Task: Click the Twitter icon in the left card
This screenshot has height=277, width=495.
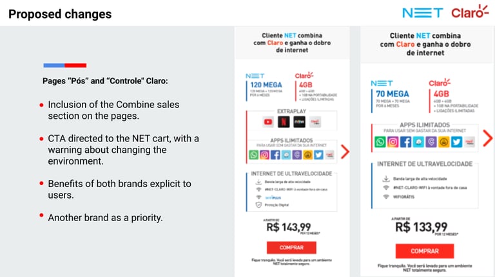Action: [318, 155]
